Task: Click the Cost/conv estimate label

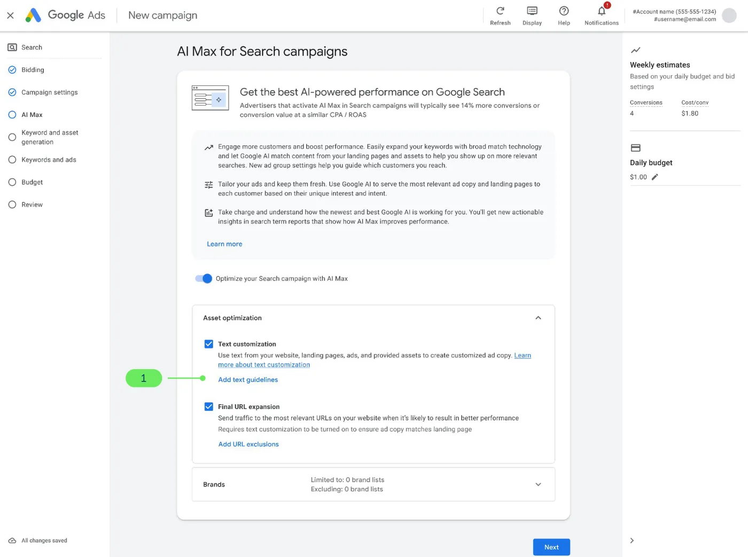Action: 695,103
